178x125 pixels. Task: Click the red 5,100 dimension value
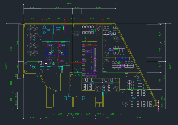point(92,19)
